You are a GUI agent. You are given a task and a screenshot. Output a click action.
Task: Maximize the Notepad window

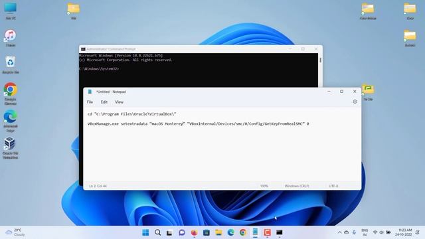click(341, 92)
